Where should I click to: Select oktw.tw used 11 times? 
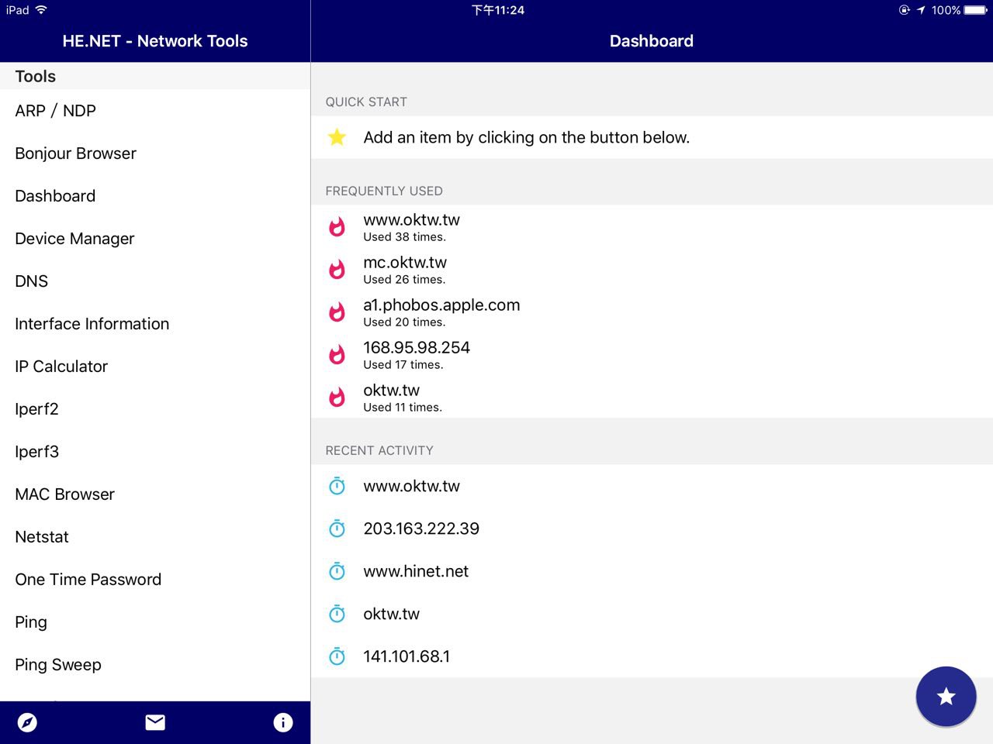coord(652,398)
